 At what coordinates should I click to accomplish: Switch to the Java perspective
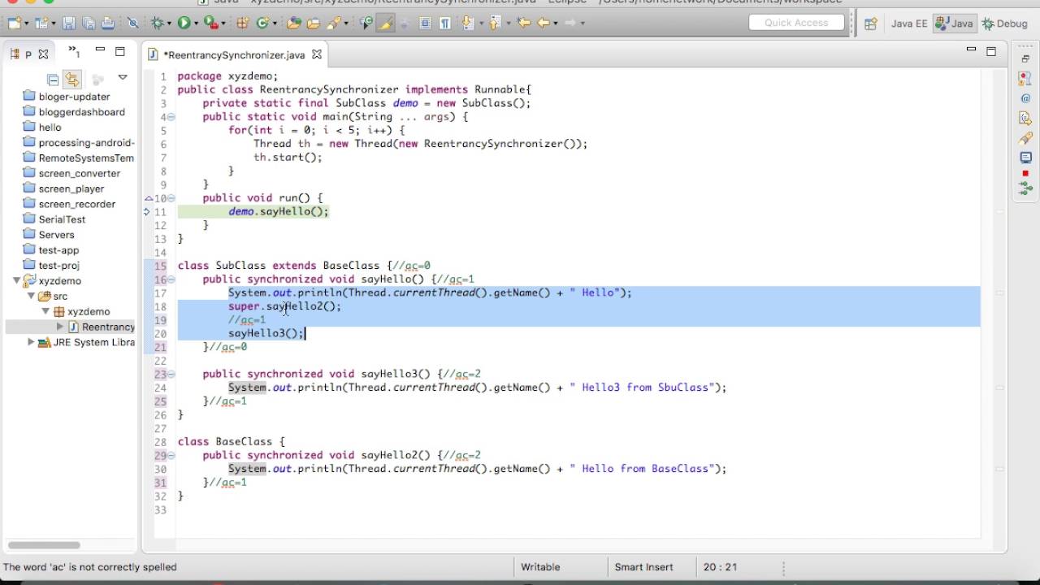click(x=955, y=24)
